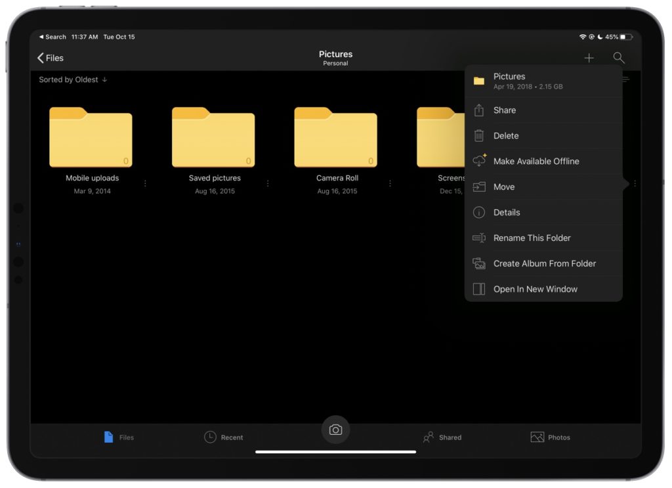The height and width of the screenshot is (488, 672).
Task: Open options menu for Camera Roll folder
Action: pyautogui.click(x=390, y=184)
